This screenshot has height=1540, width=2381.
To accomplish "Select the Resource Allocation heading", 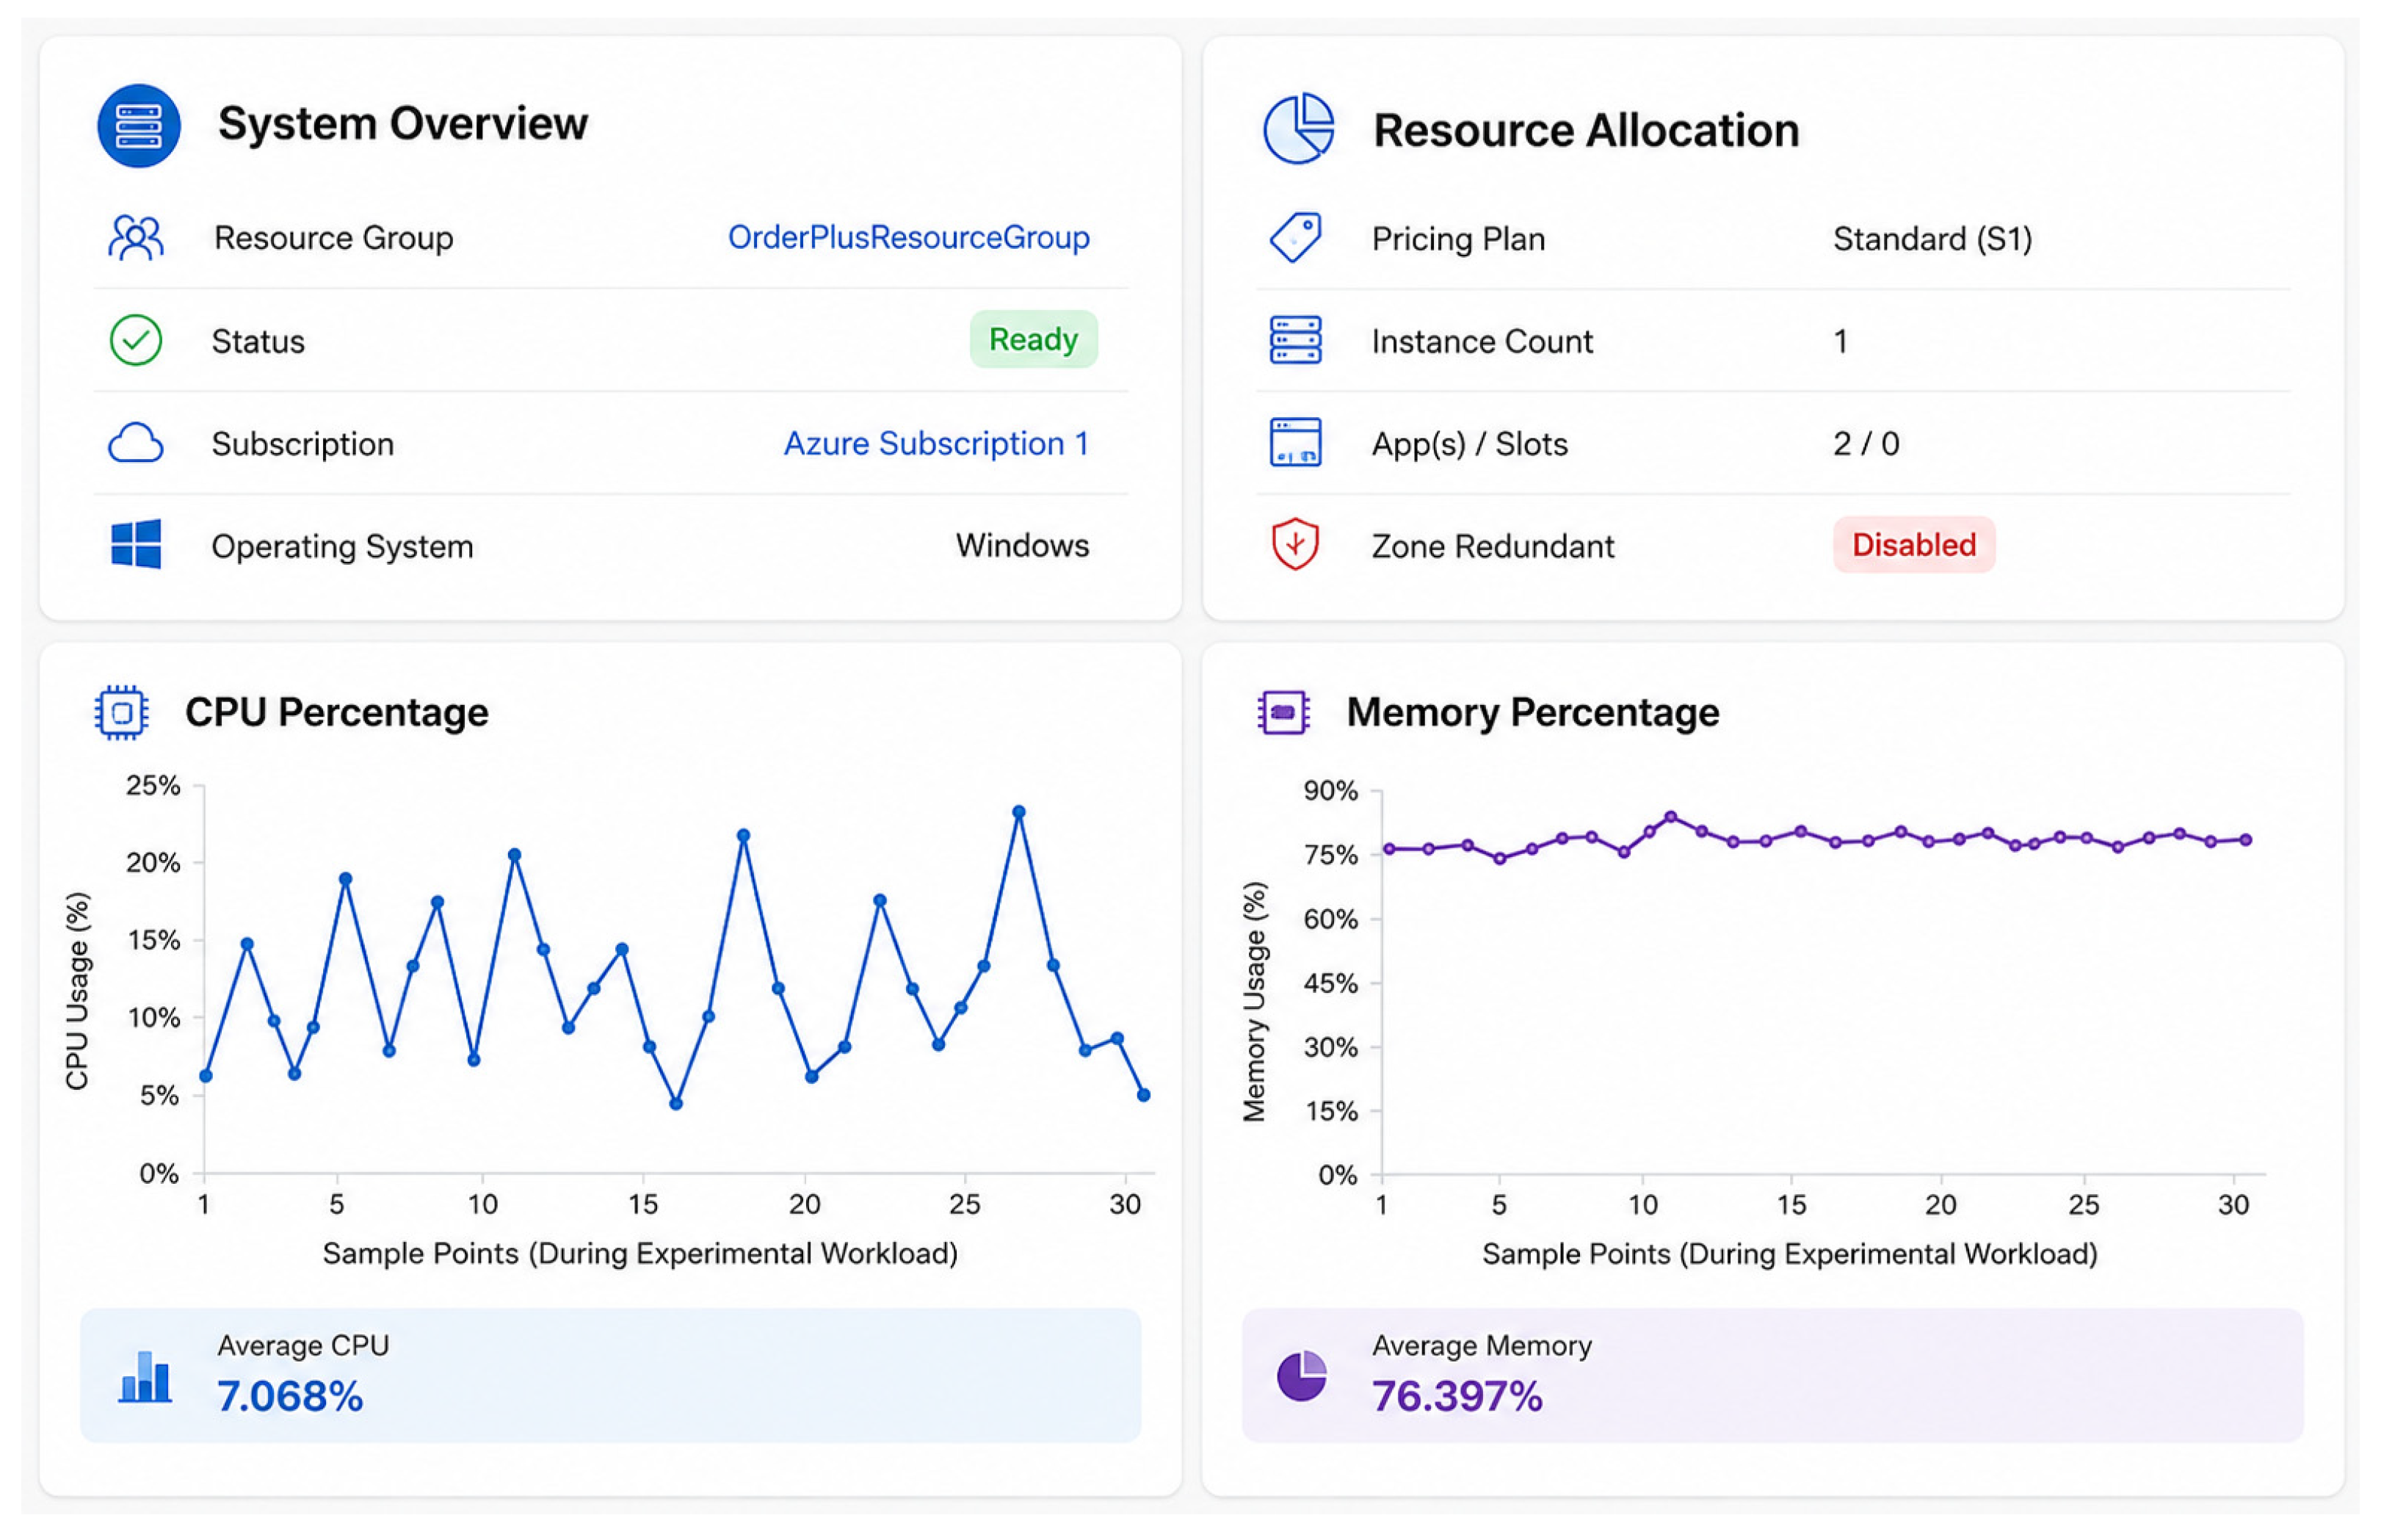I will 1587,130.
